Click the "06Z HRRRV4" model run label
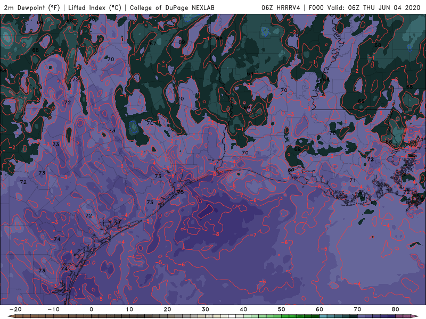 (281, 7)
